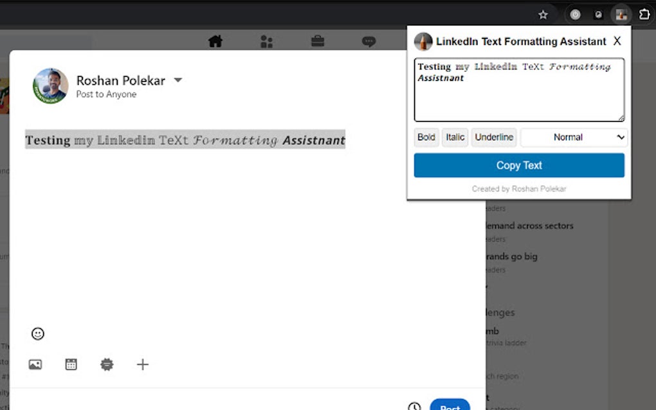Click into the assistant text area

[519, 90]
